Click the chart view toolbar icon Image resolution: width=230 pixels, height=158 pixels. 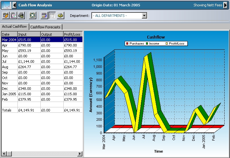44,15
